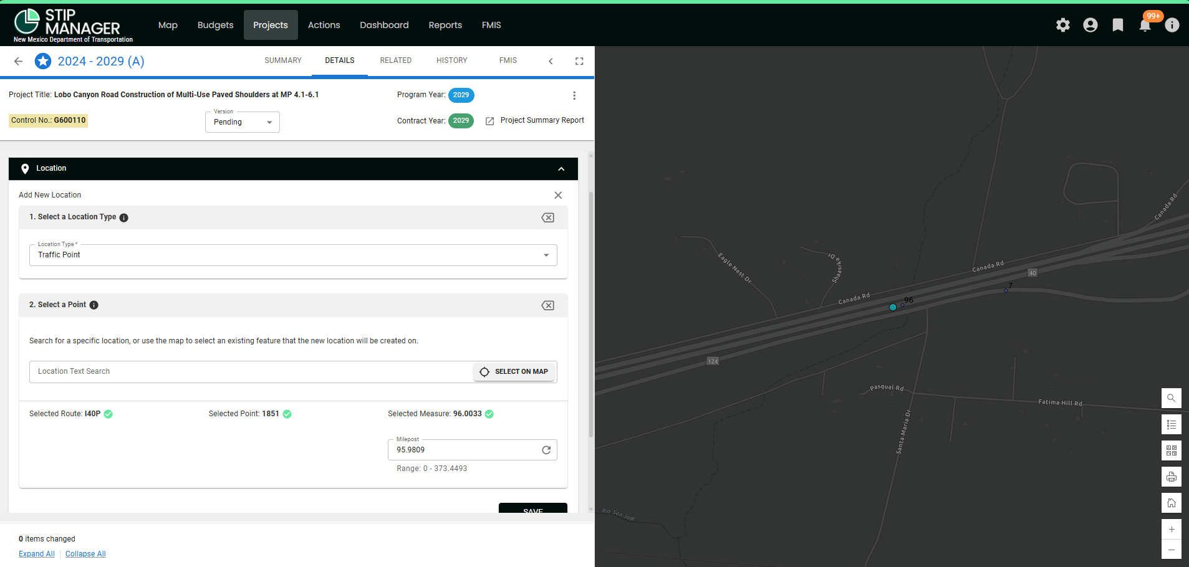1189x567 pixels.
Task: Click the info icon in the header
Action: [1172, 25]
